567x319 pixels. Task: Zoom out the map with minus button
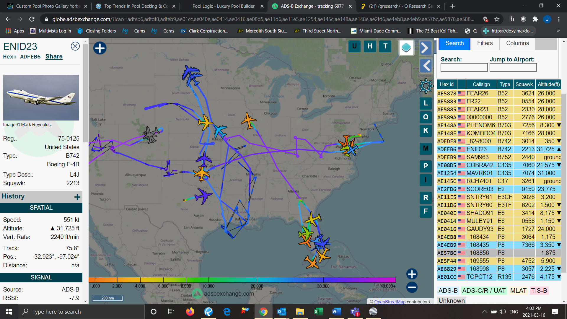point(412,287)
